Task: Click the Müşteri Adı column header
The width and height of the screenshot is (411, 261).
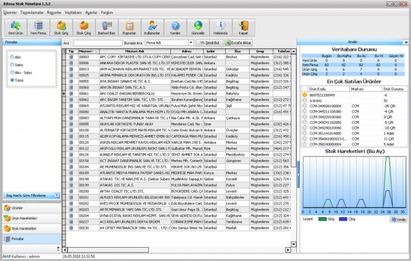Action: tap(135, 52)
